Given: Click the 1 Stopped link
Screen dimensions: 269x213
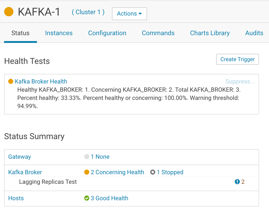Looking at the screenshot, I should 170,172.
